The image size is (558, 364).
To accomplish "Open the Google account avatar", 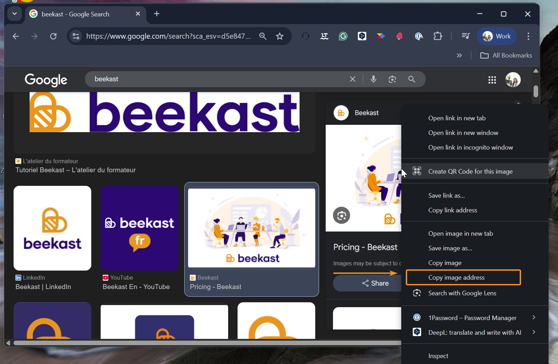I will [513, 80].
